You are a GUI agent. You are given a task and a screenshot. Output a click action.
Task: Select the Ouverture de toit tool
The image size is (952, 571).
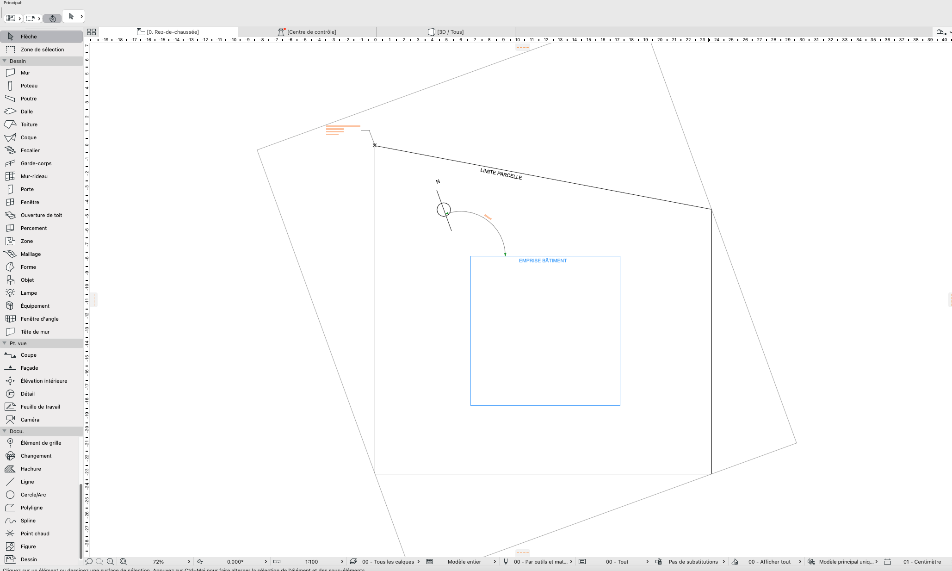[x=42, y=215]
